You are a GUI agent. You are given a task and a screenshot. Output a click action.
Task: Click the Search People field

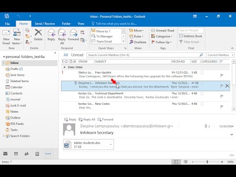[191, 30]
